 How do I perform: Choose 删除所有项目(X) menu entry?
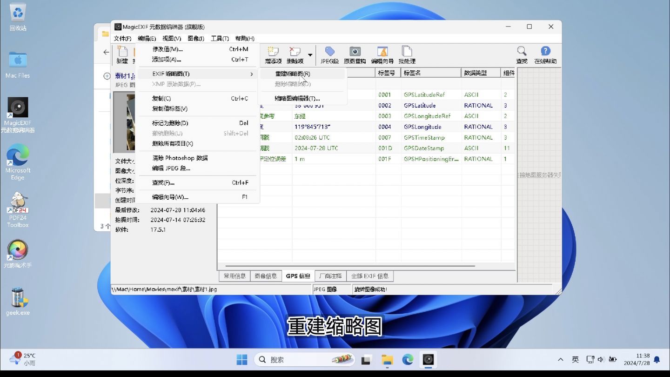pyautogui.click(x=198, y=143)
